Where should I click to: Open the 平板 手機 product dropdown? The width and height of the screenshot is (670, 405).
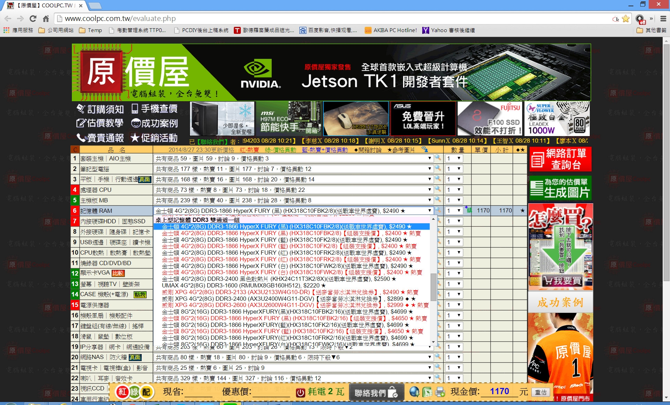click(x=293, y=179)
